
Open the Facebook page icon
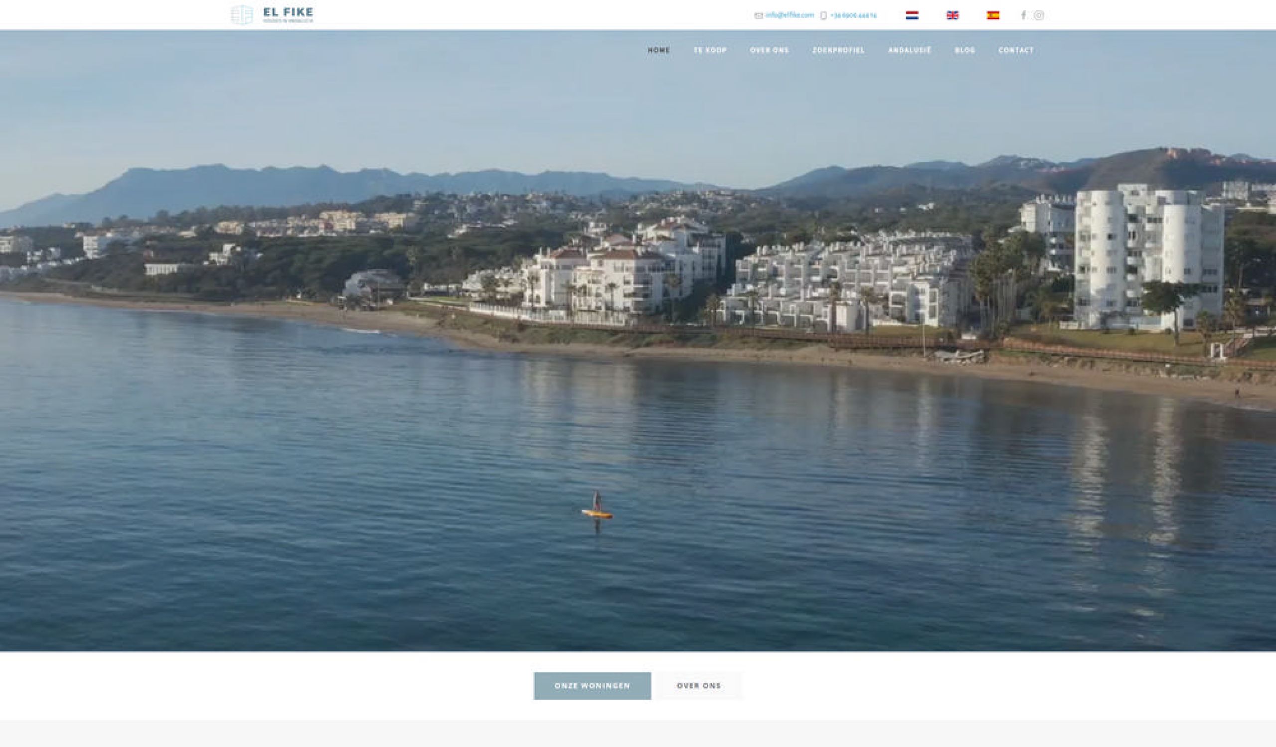coord(1023,15)
